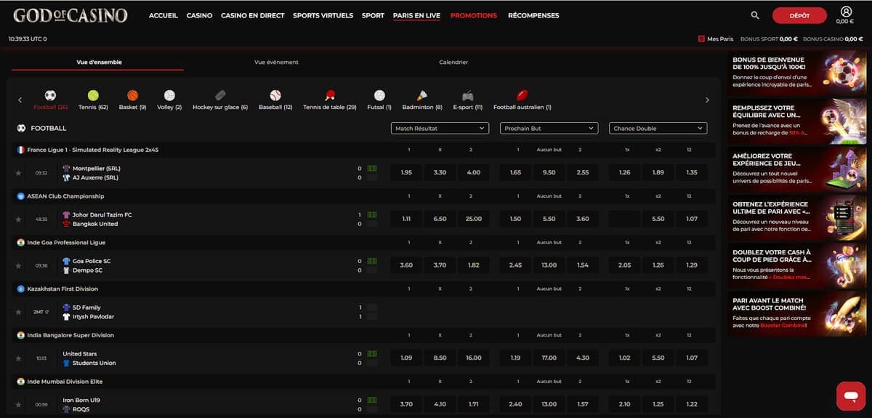Select the Basket sport icon
The image size is (872, 418).
(x=132, y=95)
